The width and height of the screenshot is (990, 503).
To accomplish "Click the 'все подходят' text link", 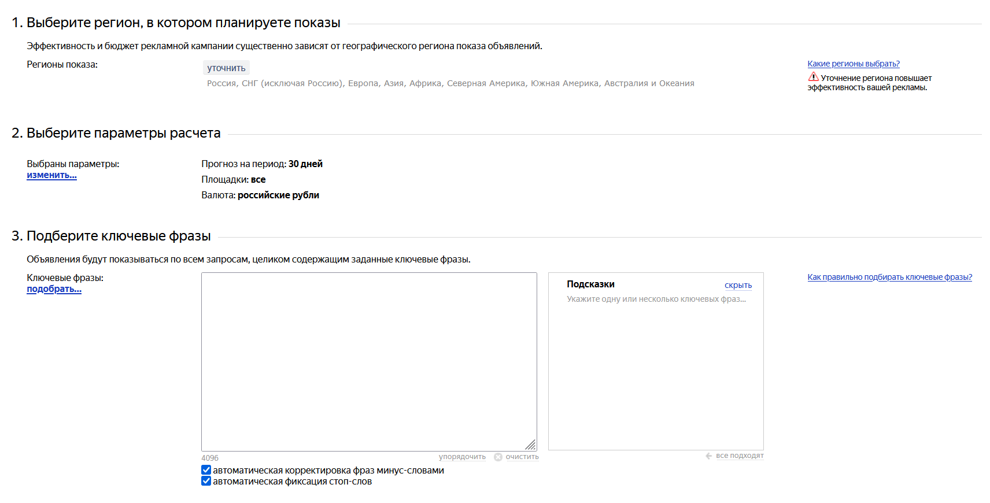I will [x=740, y=456].
